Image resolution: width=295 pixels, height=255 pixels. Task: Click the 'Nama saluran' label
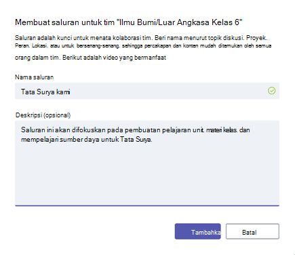pos(34,77)
